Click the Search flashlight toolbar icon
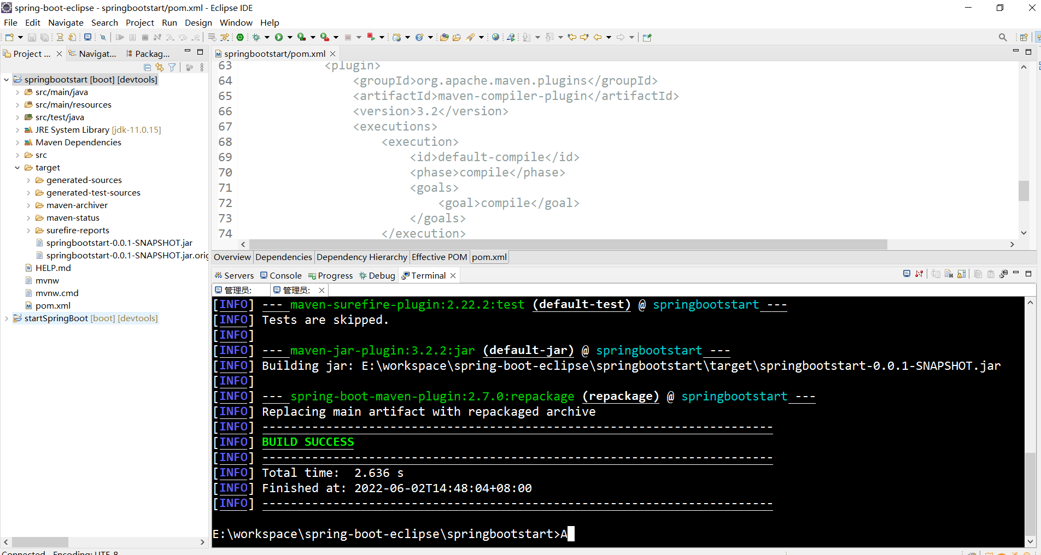 (470, 37)
